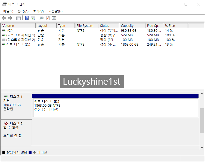The height and width of the screenshot is (162, 205).
Task: Open Help via the blue question mark icon
Action: 27,18
